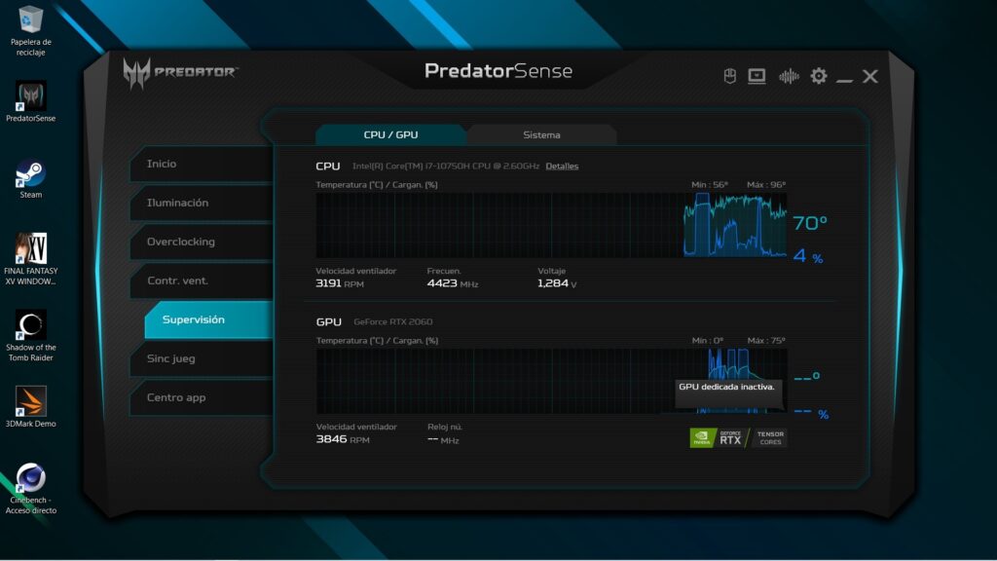The image size is (997, 561).
Task: Click the 1,284 V voltage value
Action: point(557,283)
